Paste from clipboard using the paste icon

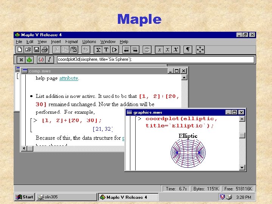tap(74, 49)
